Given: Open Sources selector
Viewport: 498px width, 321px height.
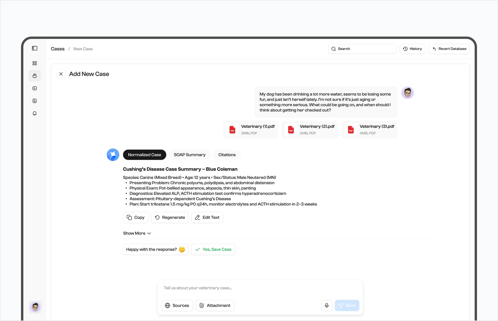Looking at the screenshot, I should point(177,305).
